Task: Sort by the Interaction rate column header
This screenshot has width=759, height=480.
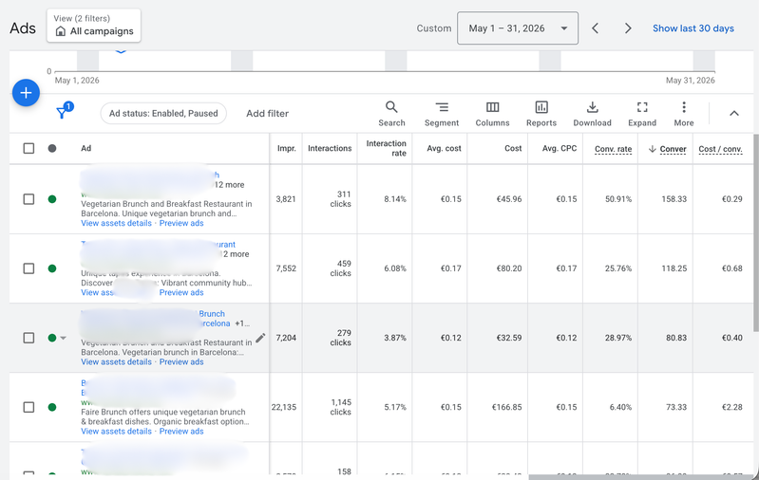Action: [387, 148]
